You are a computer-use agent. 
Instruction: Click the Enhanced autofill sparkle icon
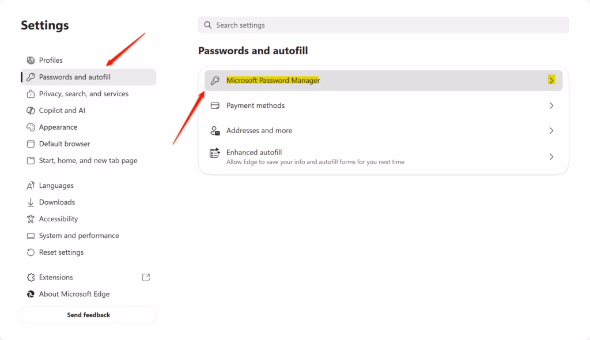click(215, 153)
